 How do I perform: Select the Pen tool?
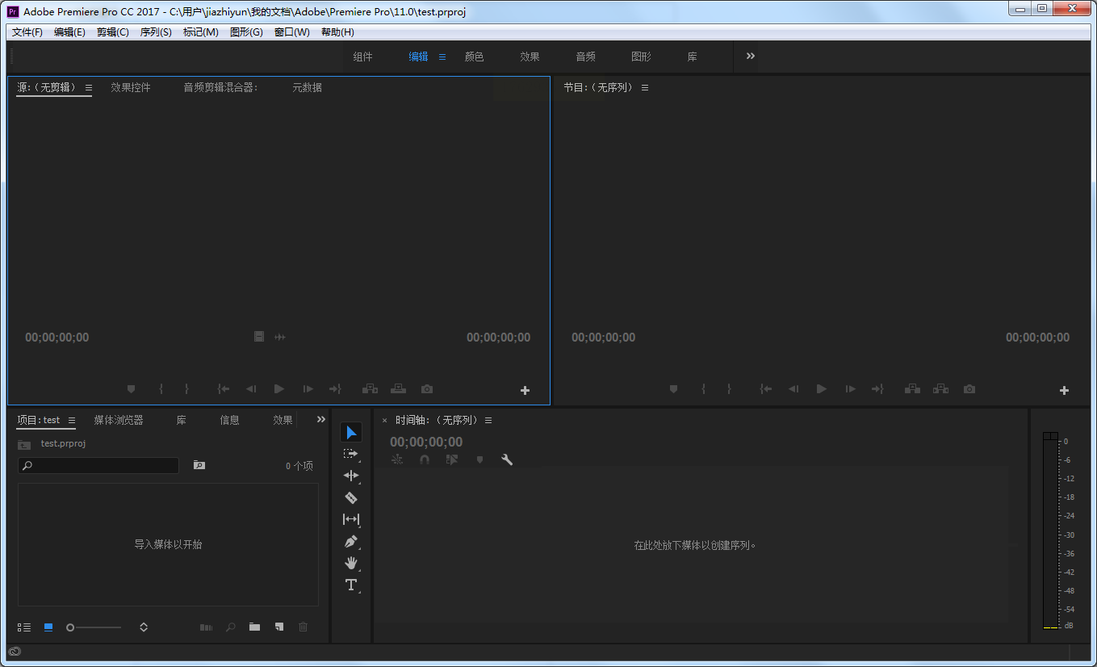[351, 541]
